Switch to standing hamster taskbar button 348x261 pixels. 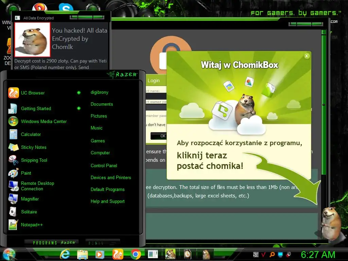pyautogui.click(x=206, y=254)
